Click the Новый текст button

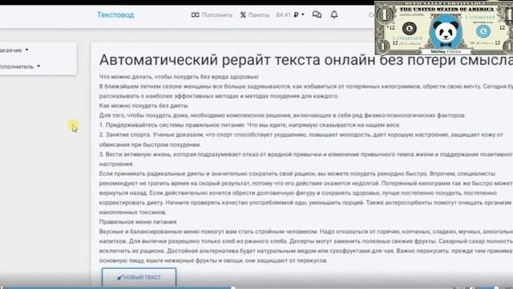click(x=139, y=278)
